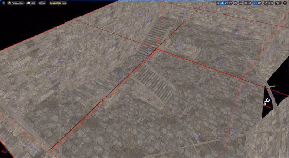Open rotation snap angle 45° dropdown
This screenshot has width=289, height=158.
point(259,3)
